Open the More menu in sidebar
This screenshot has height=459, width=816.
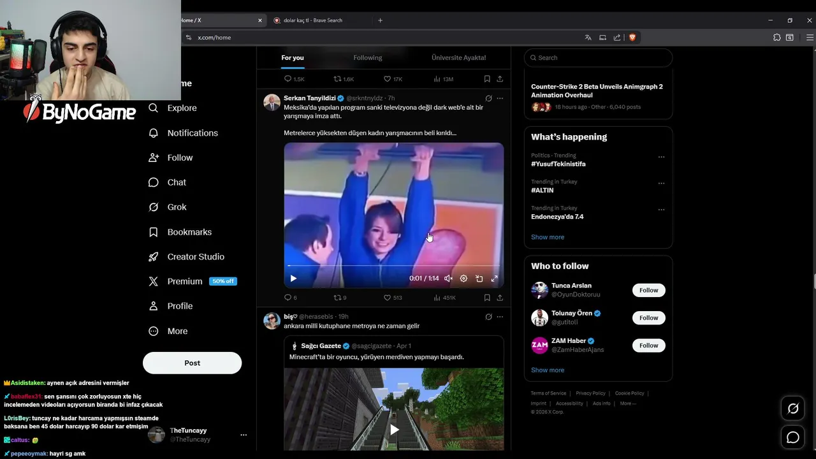tap(168, 331)
